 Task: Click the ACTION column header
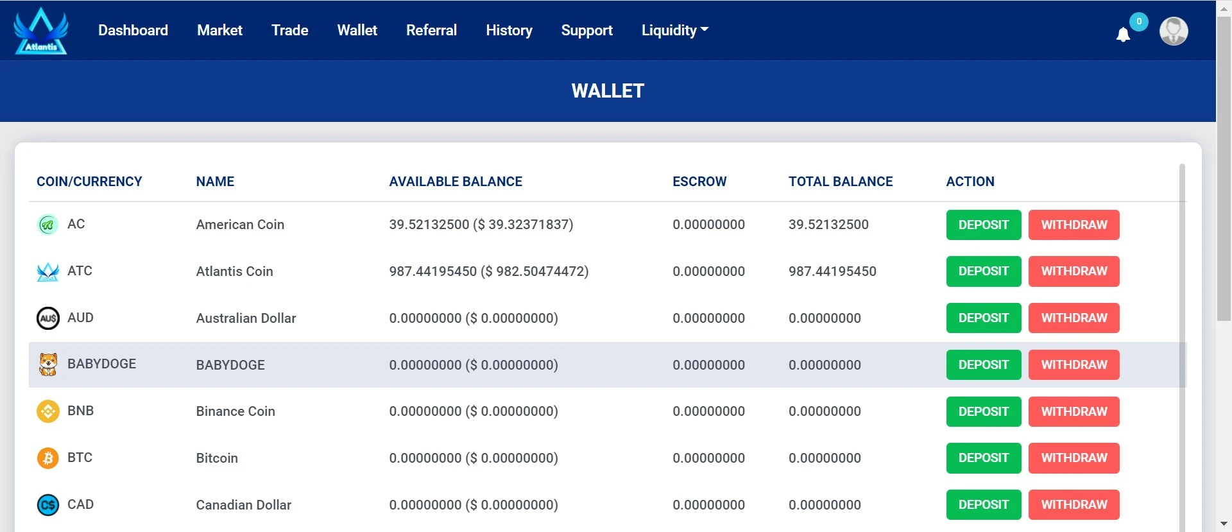coord(970,182)
